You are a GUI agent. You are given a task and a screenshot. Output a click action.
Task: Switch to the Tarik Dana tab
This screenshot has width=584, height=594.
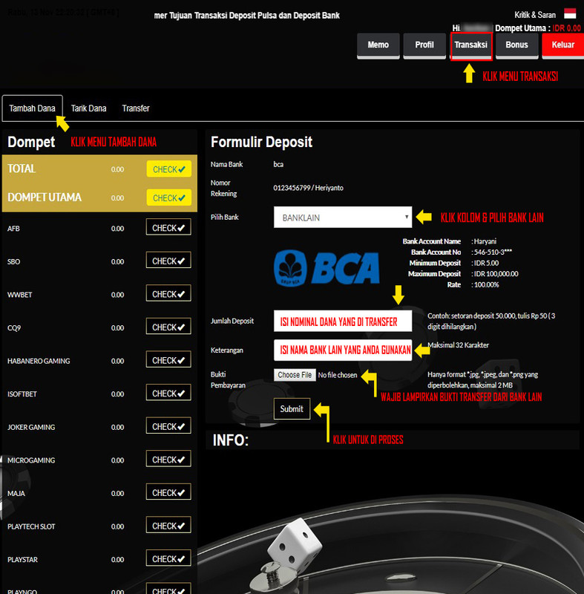tap(88, 108)
